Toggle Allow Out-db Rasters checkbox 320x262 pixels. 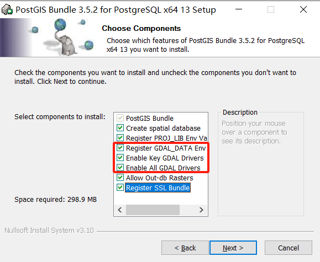120,178
